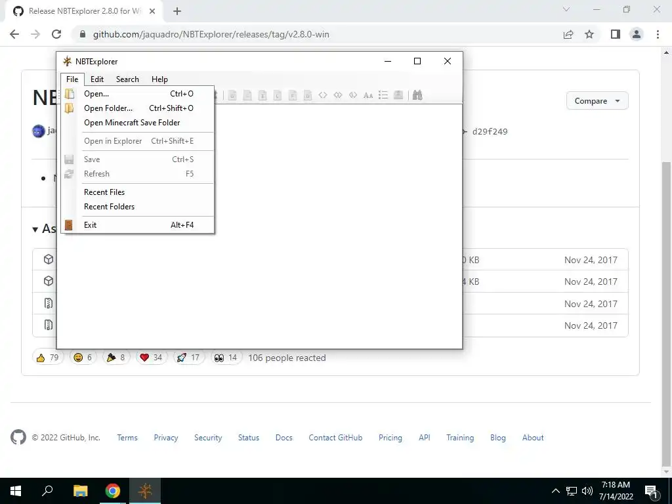Click the Add Long Array Tag icon
This screenshot has width=672, height=504.
tap(352, 95)
